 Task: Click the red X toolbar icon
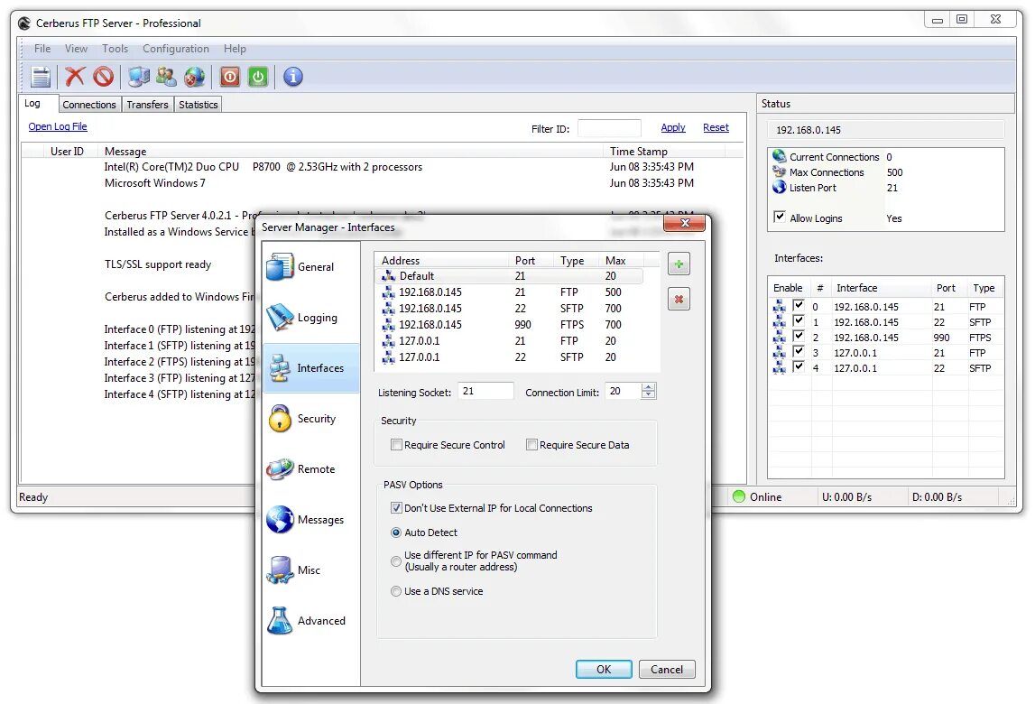(x=75, y=77)
